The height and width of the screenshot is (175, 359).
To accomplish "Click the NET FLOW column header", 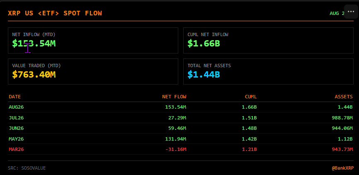I will click(x=174, y=97).
